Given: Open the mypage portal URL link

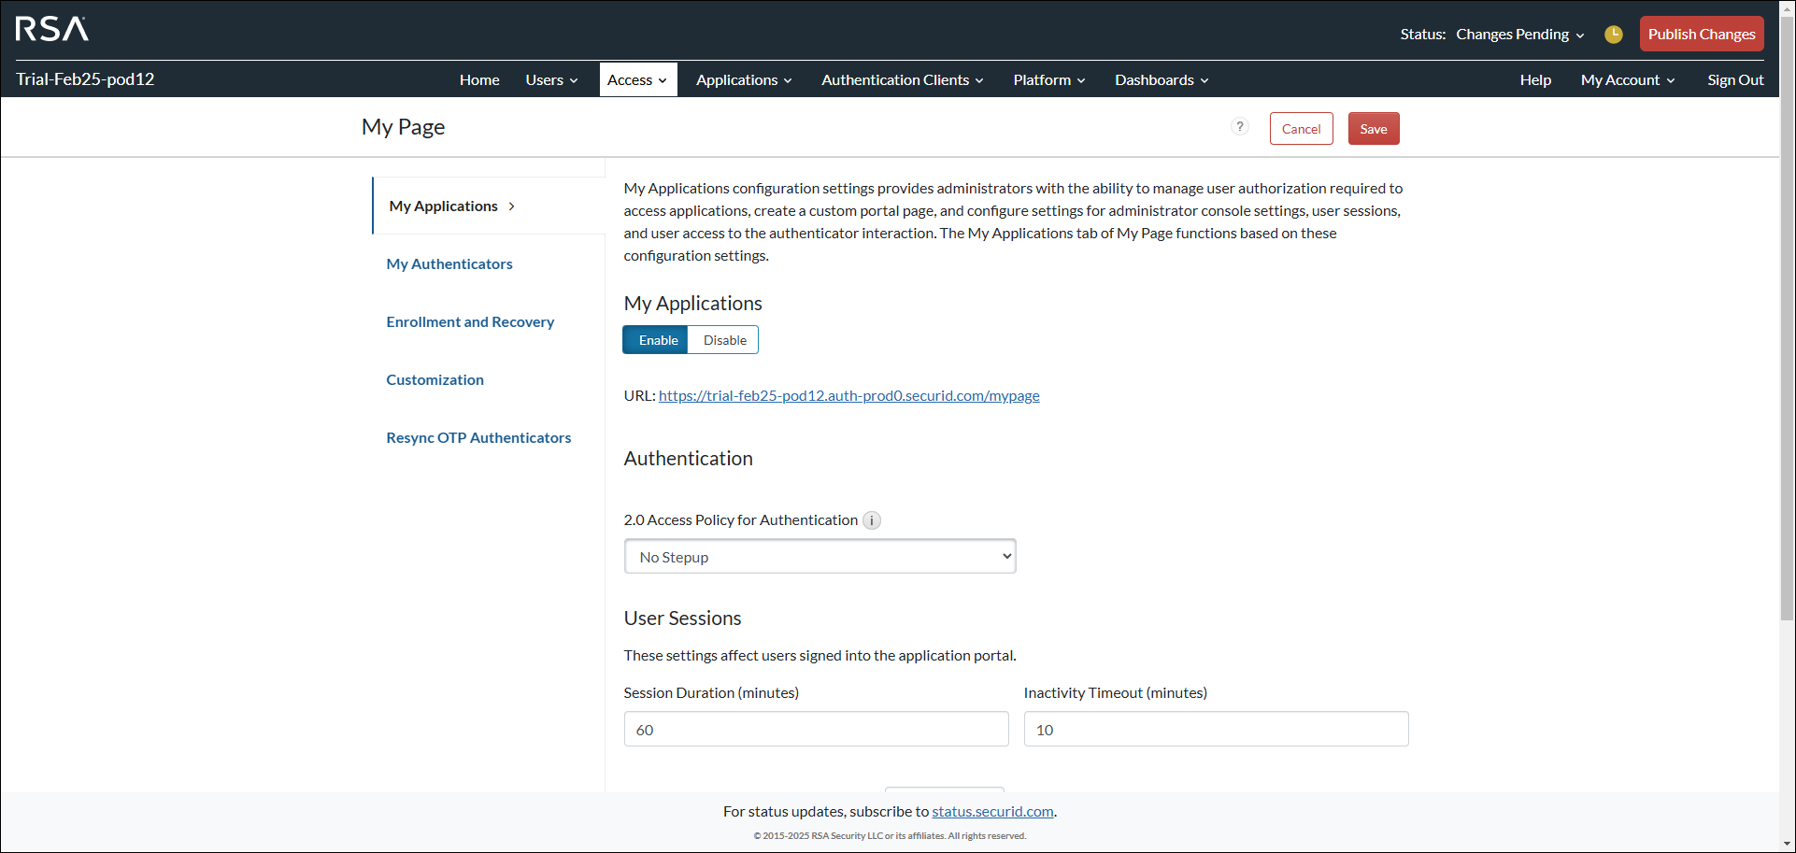Looking at the screenshot, I should (848, 396).
